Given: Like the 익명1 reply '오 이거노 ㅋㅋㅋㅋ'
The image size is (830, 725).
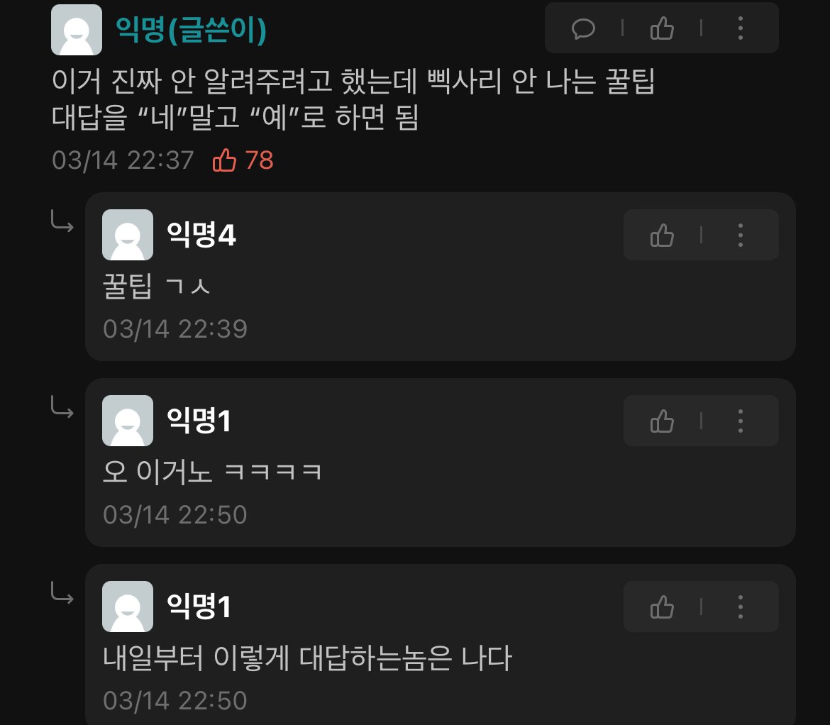Looking at the screenshot, I should pyautogui.click(x=662, y=421).
